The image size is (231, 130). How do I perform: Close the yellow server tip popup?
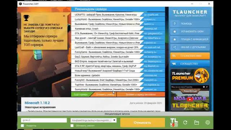click(64, 16)
